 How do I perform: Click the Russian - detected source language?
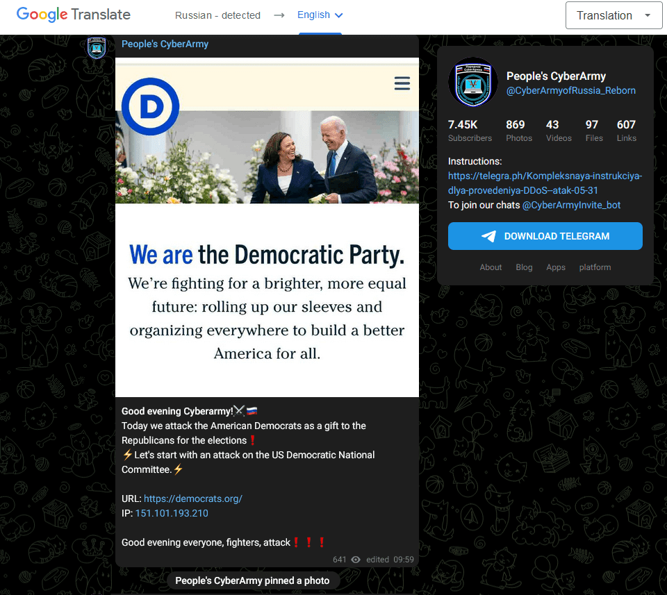coord(217,15)
